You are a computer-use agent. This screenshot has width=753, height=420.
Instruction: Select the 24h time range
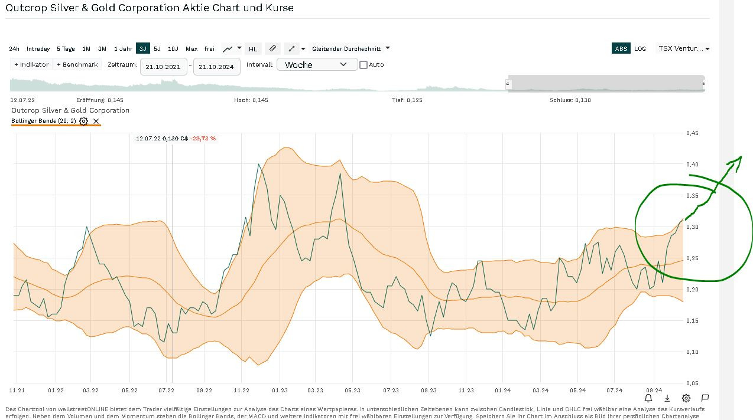(x=14, y=48)
